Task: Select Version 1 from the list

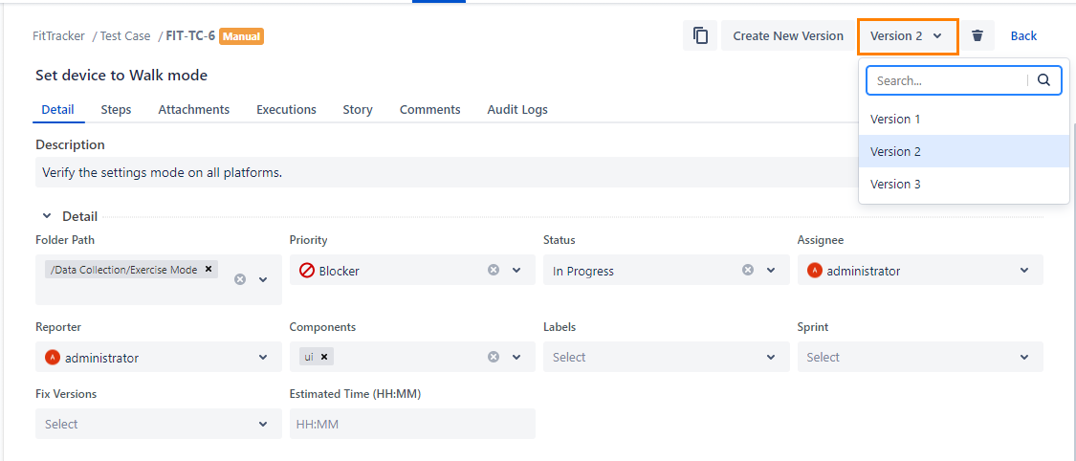Action: click(963, 119)
